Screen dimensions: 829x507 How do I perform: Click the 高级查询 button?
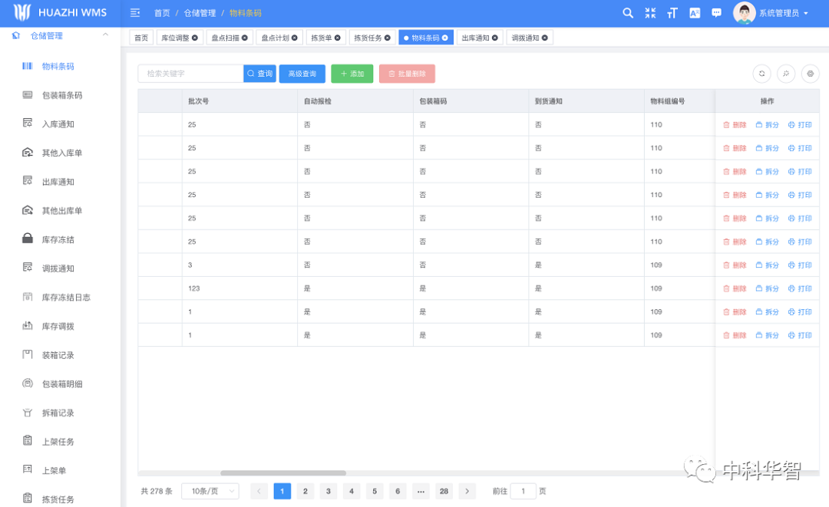pyautogui.click(x=302, y=74)
